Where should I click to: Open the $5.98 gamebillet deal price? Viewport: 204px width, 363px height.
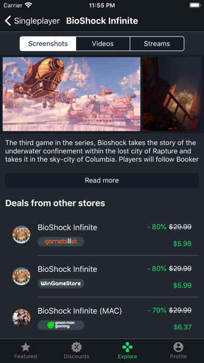pyautogui.click(x=182, y=244)
